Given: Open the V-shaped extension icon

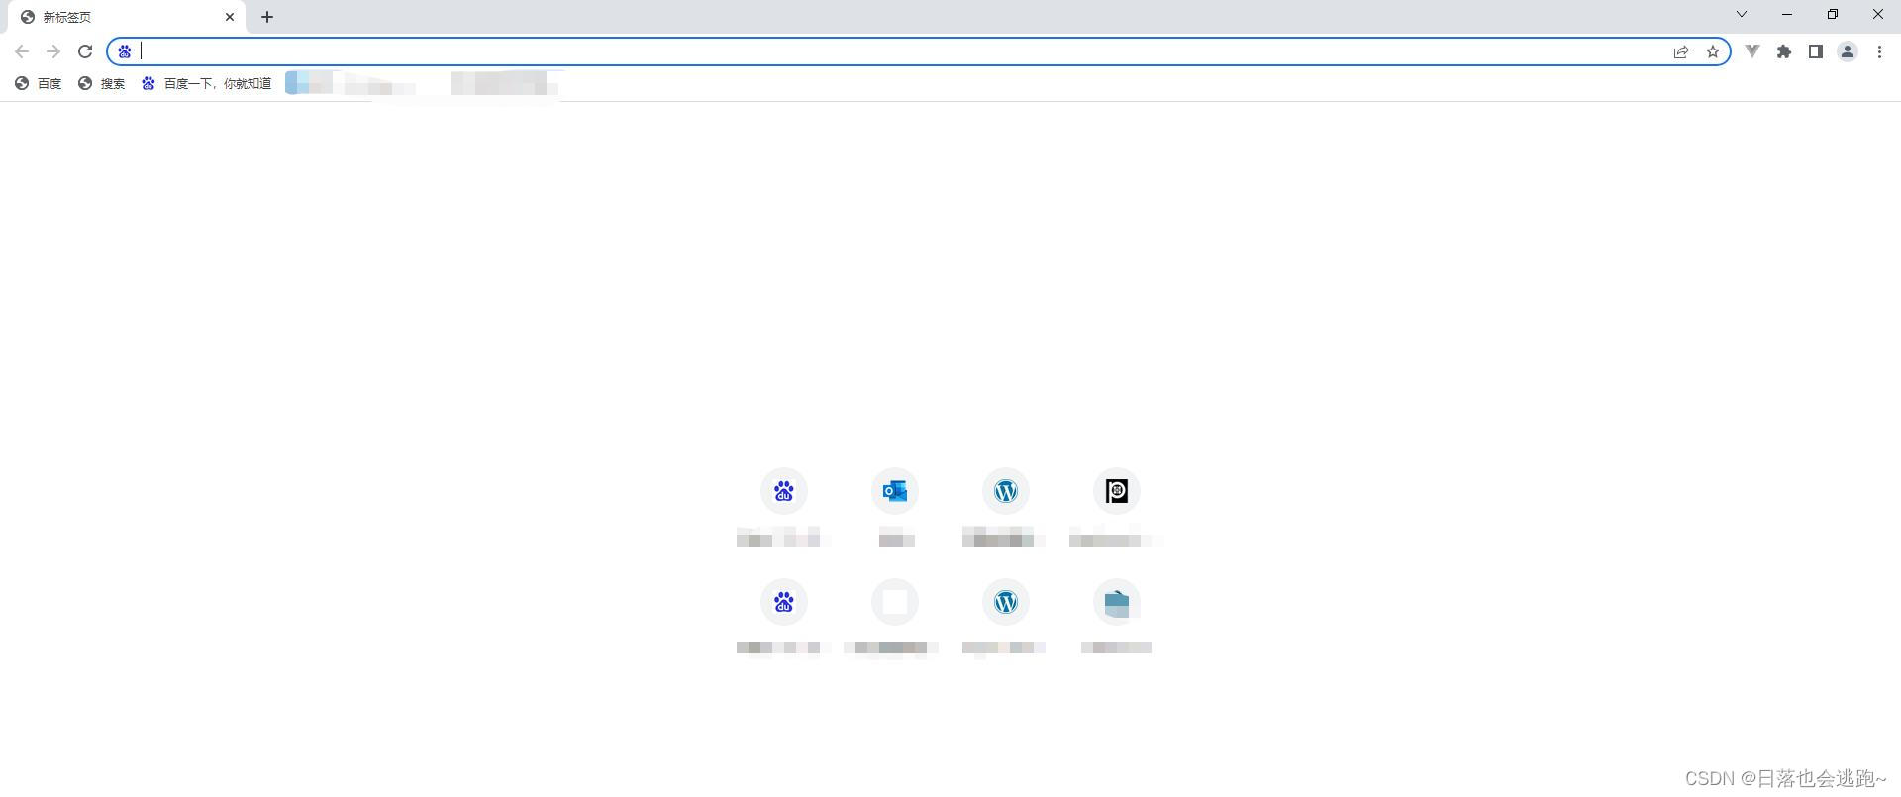Looking at the screenshot, I should (1752, 51).
